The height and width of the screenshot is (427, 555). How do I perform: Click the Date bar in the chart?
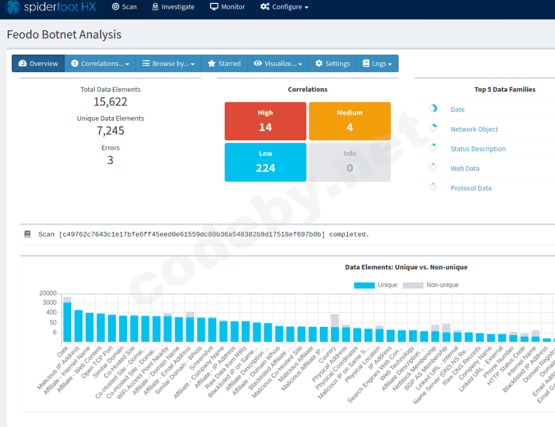[68, 322]
